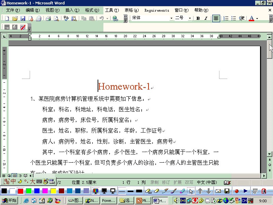Screen dimensions: 273x205
Task: Print the document with printer icon
Action: point(48,18)
